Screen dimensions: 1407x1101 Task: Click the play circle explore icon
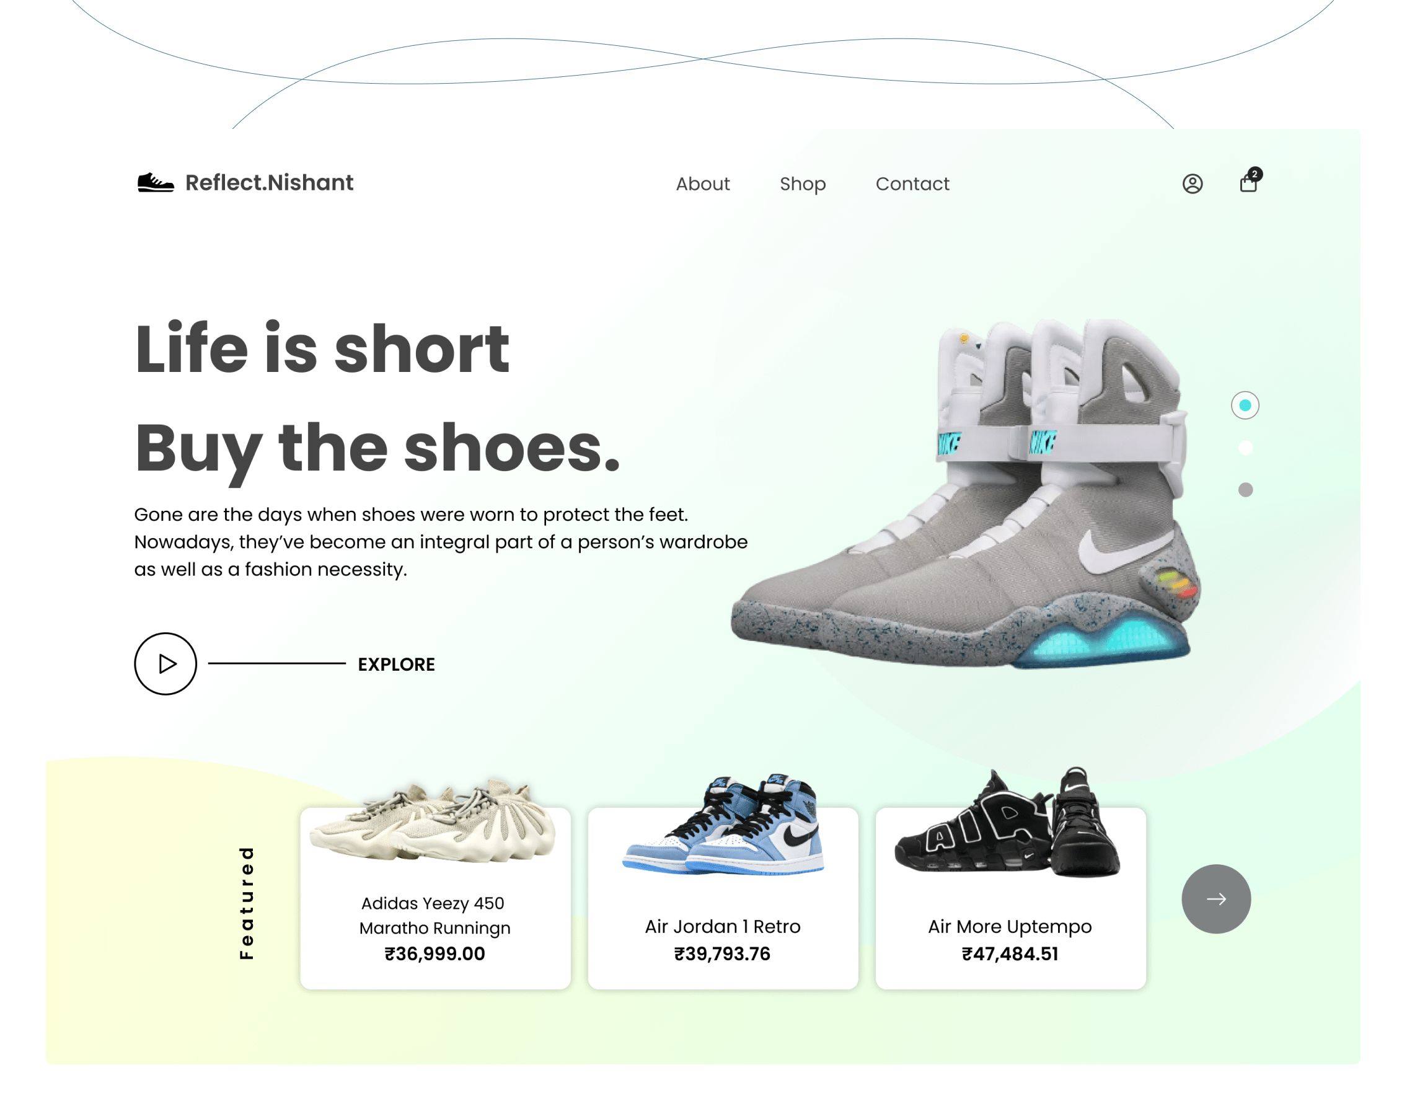pos(165,663)
